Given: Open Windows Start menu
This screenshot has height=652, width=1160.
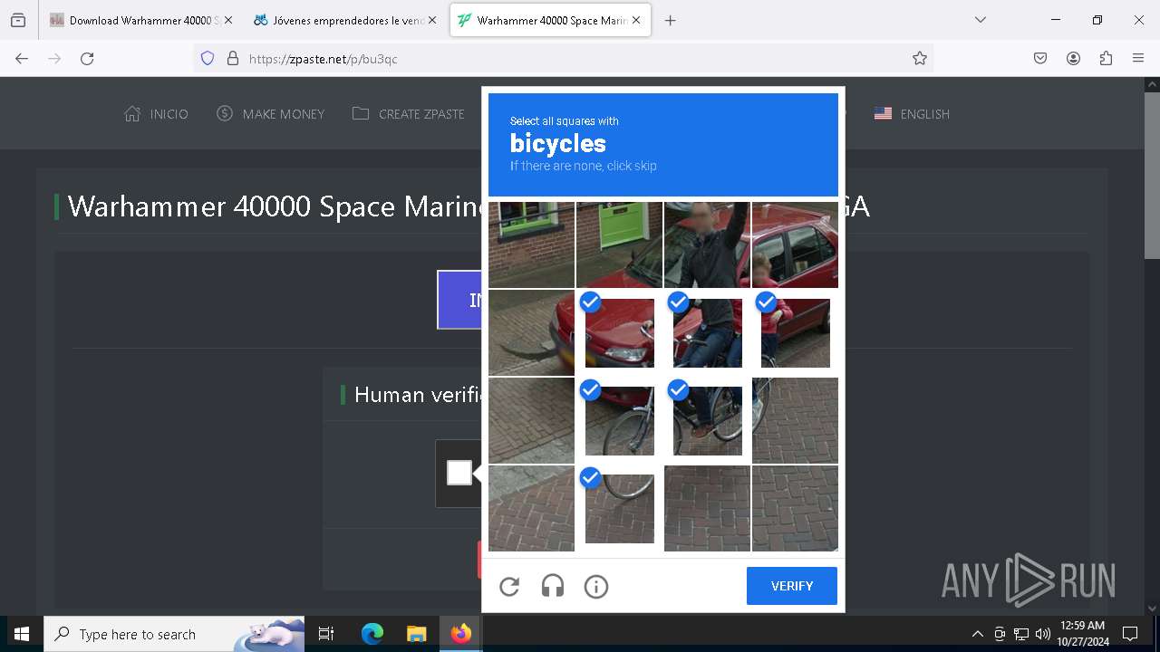Looking at the screenshot, I should pyautogui.click(x=22, y=634).
